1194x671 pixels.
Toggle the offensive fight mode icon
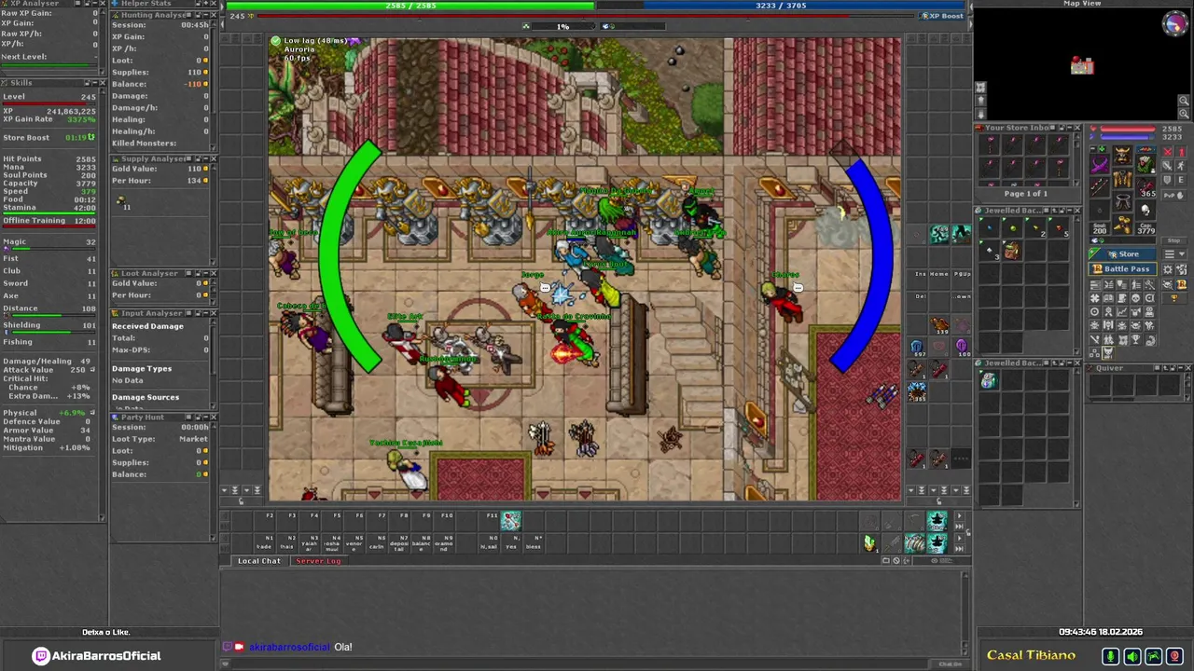(x=1168, y=152)
